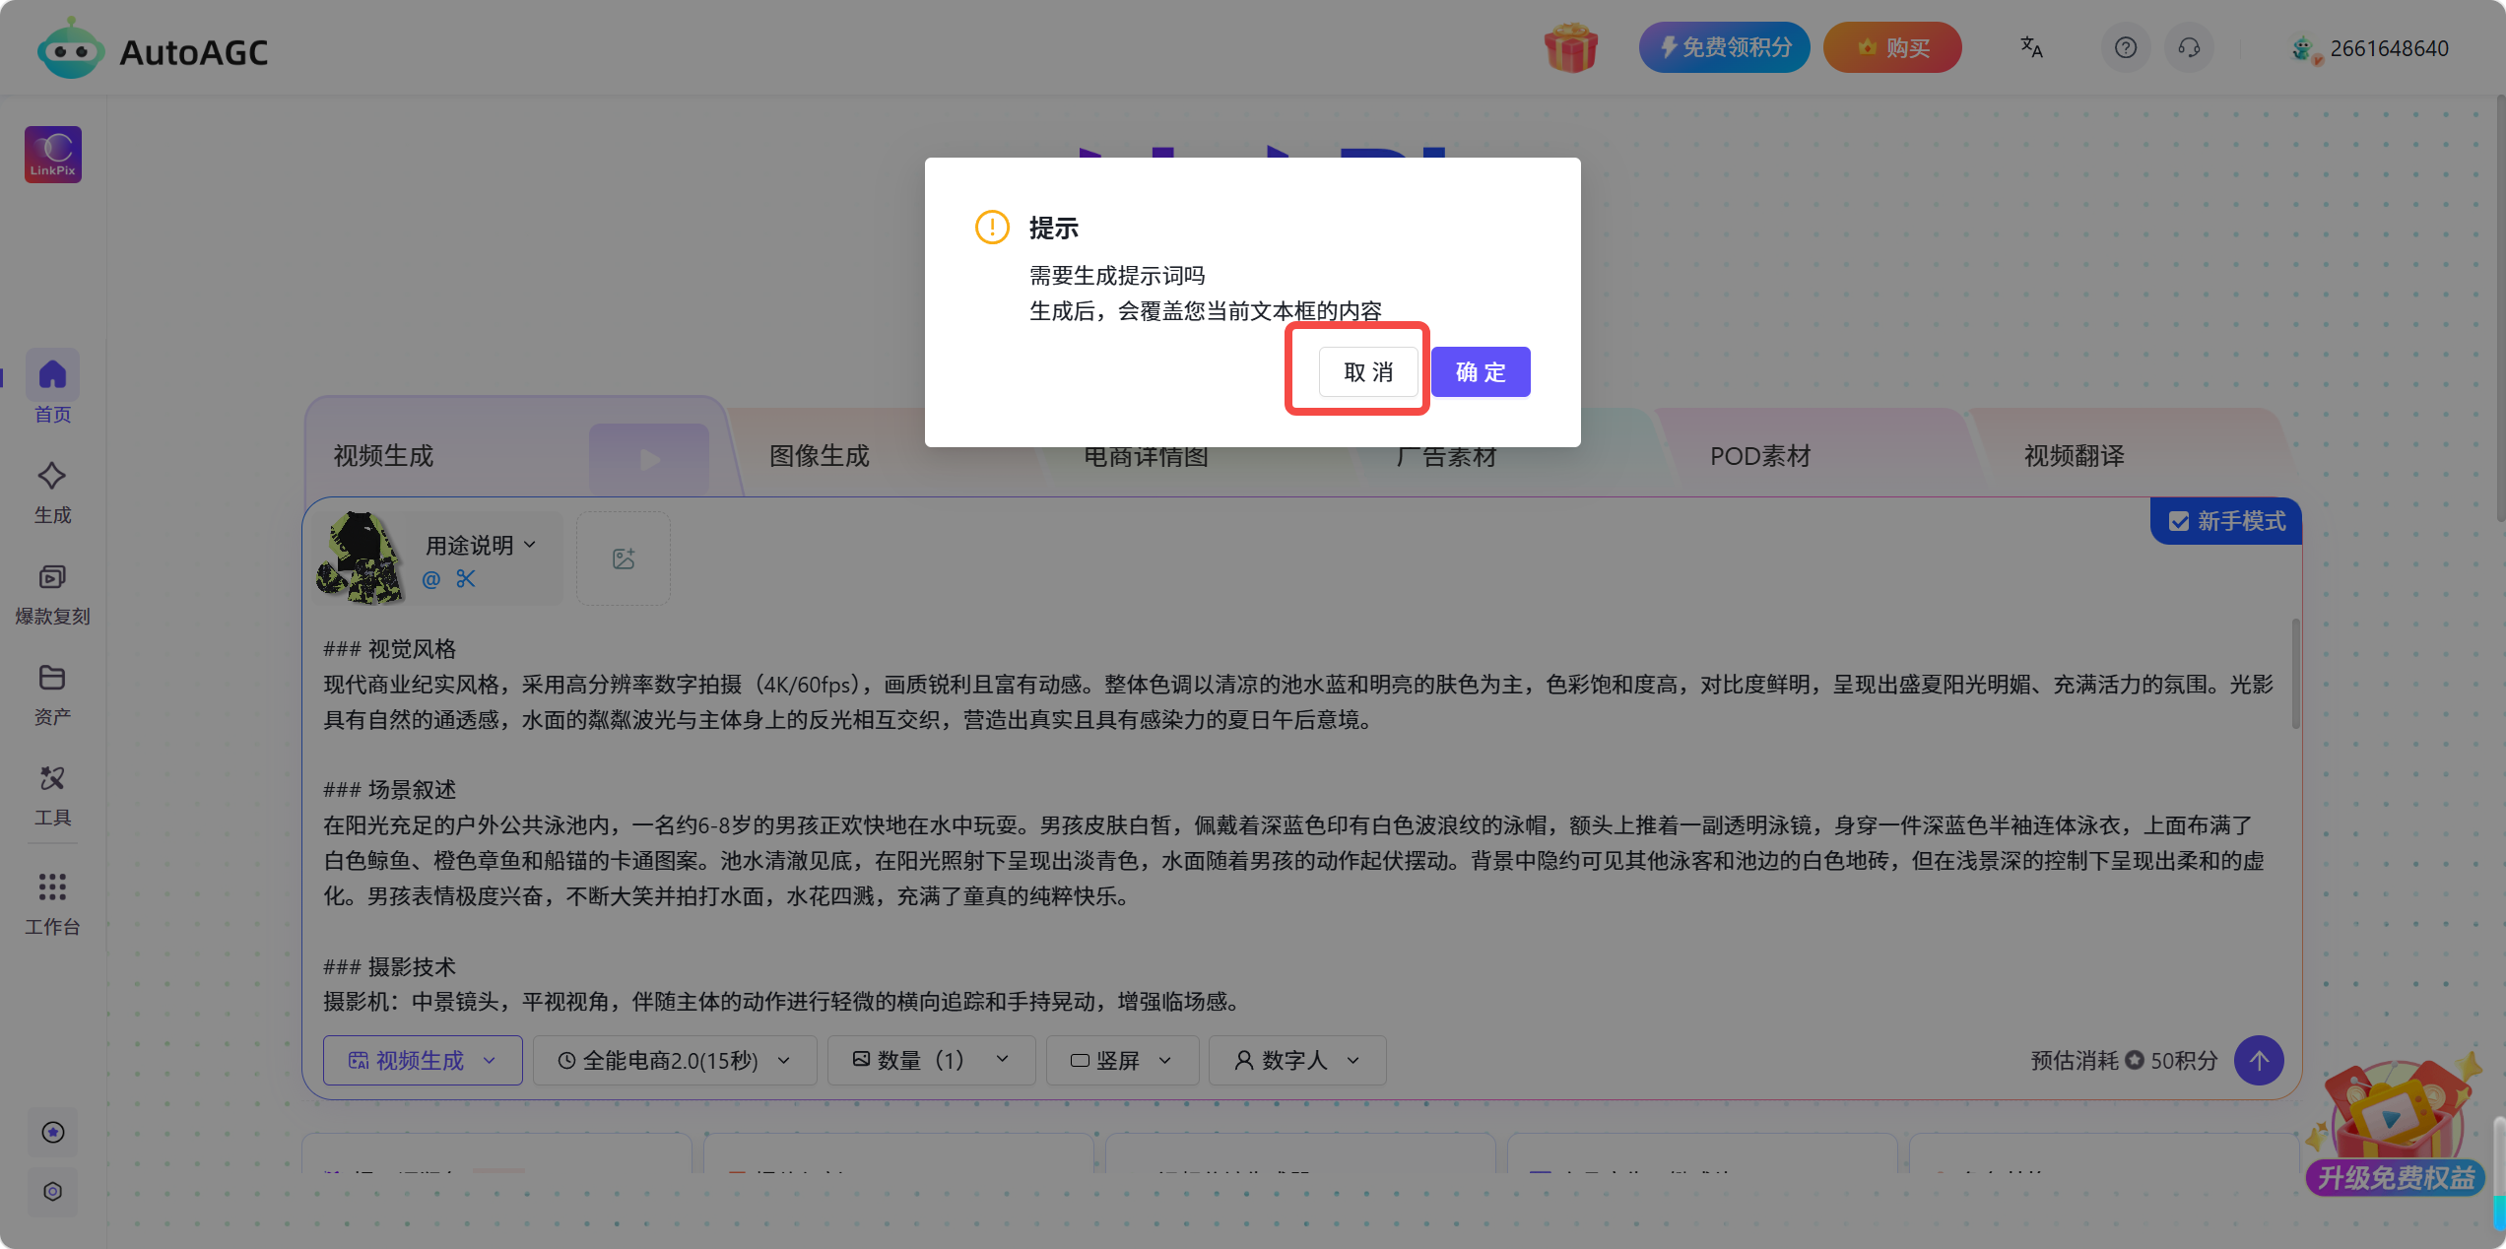Switch to the 图像生成 tab

820,456
